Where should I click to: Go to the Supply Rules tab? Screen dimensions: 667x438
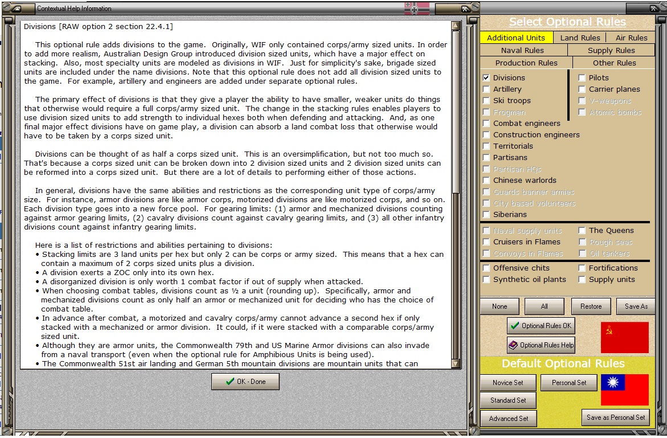(611, 50)
